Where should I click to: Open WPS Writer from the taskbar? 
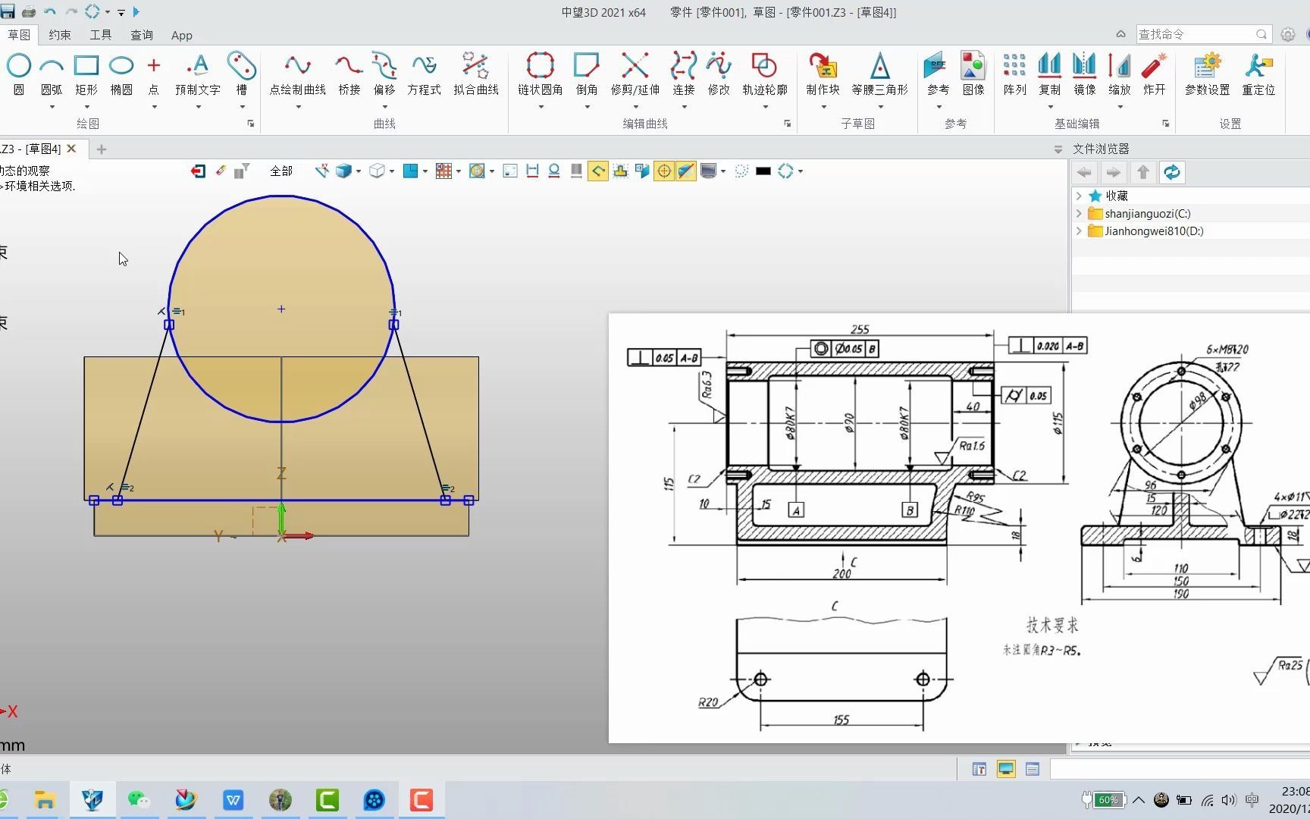click(233, 800)
